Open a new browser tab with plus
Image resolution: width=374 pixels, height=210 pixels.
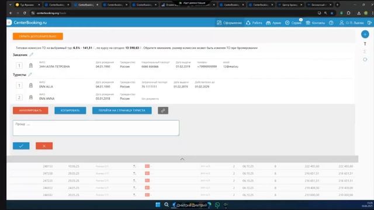(x=337, y=5)
